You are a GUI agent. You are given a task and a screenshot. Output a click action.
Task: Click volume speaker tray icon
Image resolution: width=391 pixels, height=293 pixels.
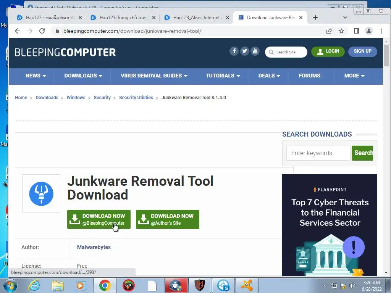352,286
